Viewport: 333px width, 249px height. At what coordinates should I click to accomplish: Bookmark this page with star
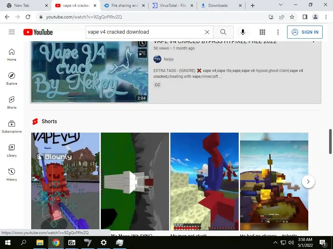(292, 17)
